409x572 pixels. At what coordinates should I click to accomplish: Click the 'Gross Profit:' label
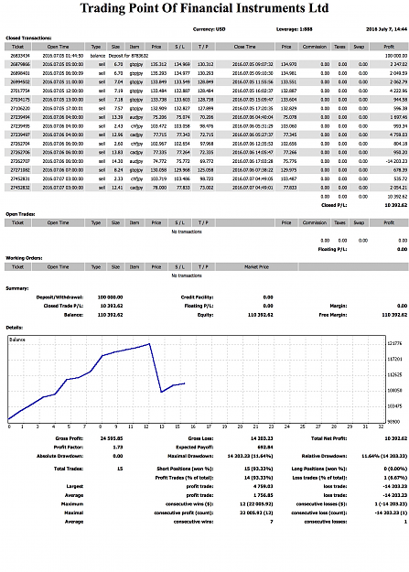pos(70,438)
